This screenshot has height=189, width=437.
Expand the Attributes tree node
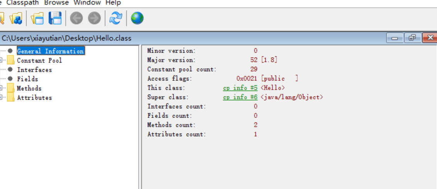(x=2, y=98)
